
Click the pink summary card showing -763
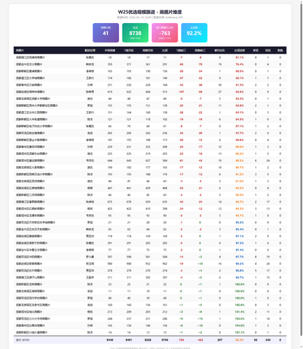(x=164, y=33)
